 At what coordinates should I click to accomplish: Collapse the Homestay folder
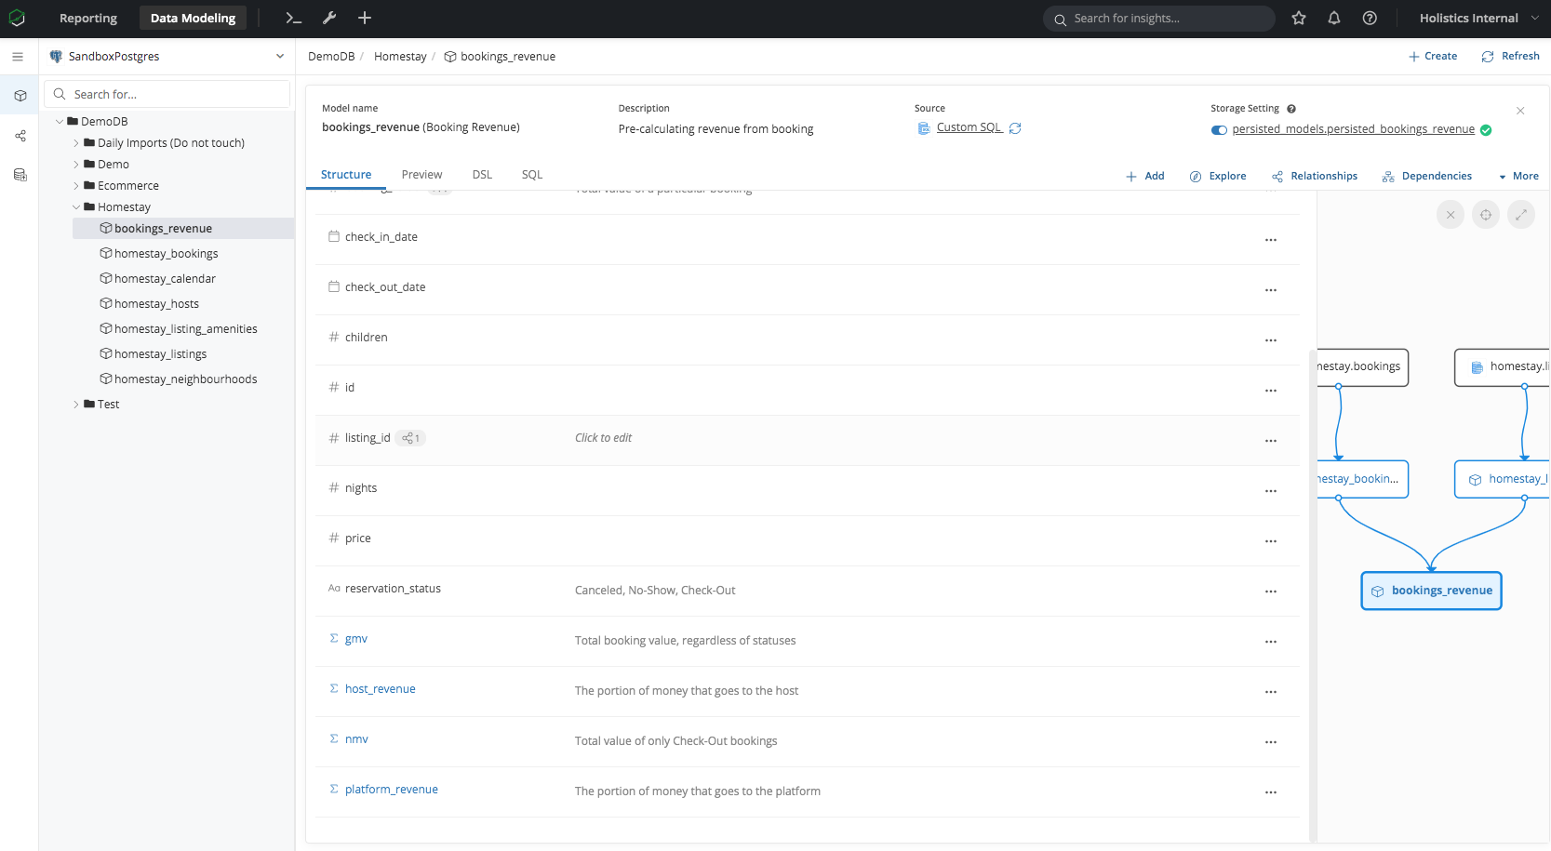click(x=76, y=207)
